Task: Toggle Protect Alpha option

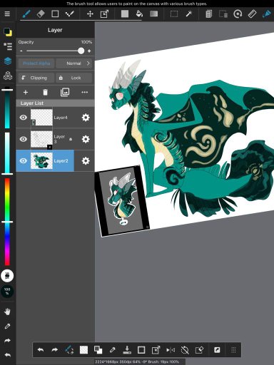Action: pyautogui.click(x=36, y=63)
